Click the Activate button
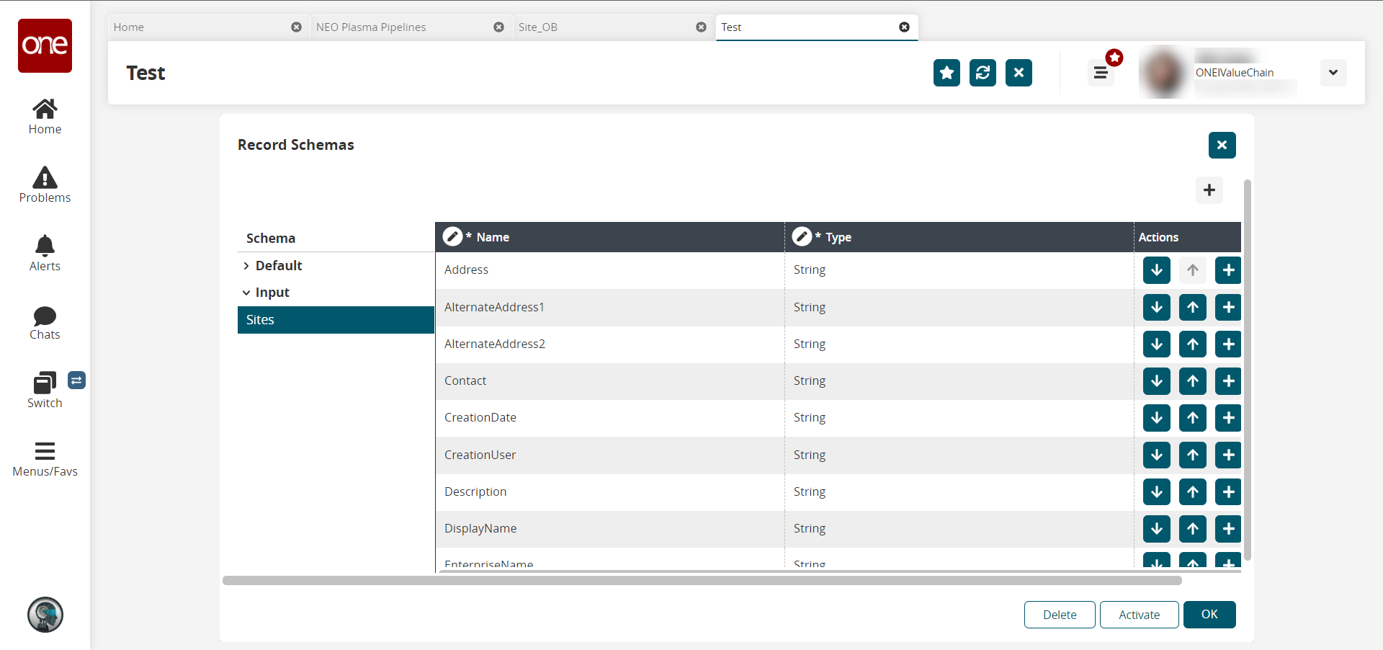 click(1139, 615)
